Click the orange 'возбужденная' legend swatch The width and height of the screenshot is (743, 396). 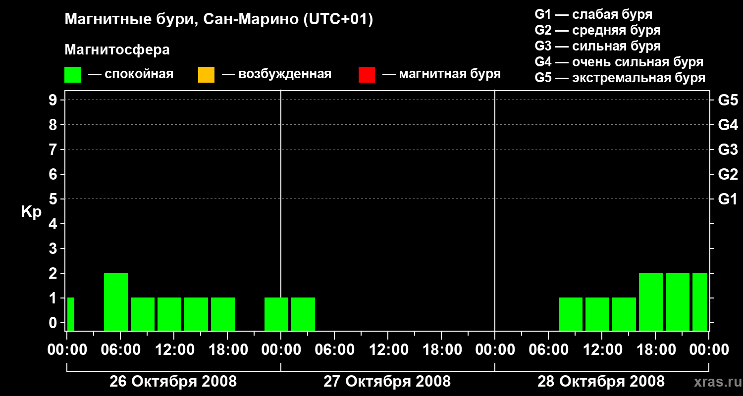(206, 75)
